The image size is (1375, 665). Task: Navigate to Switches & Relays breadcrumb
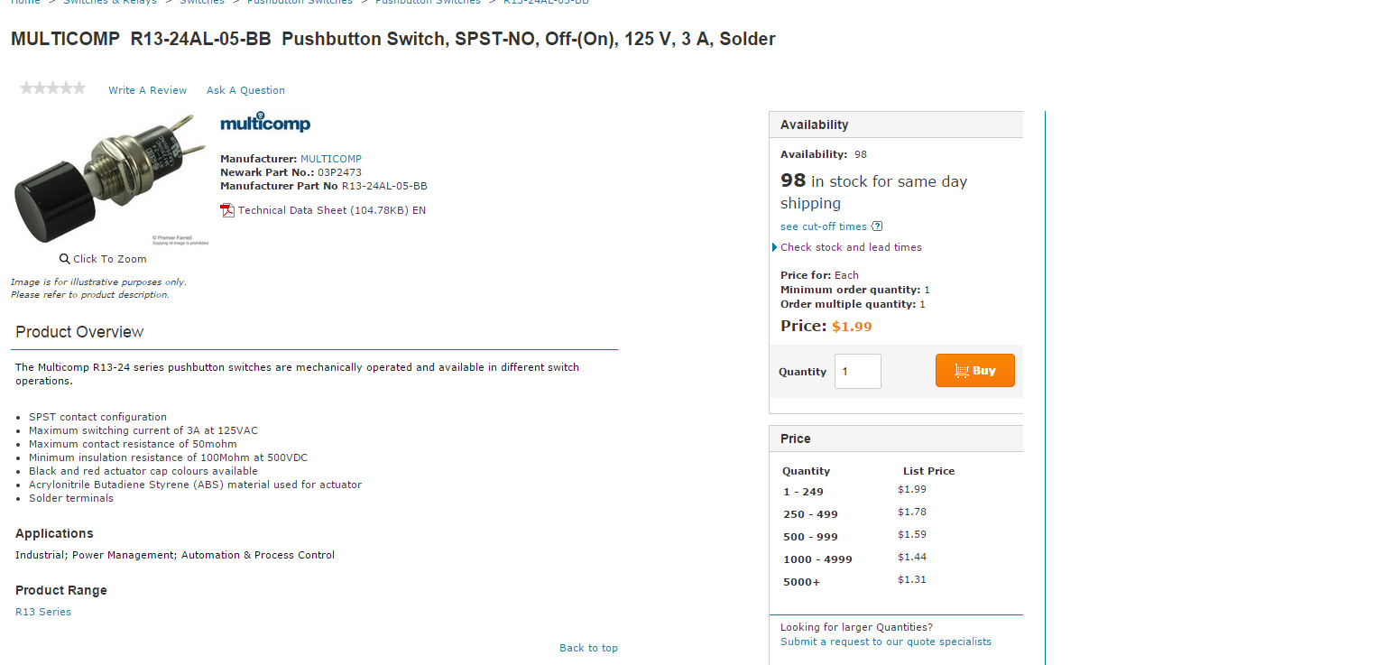coord(109,2)
